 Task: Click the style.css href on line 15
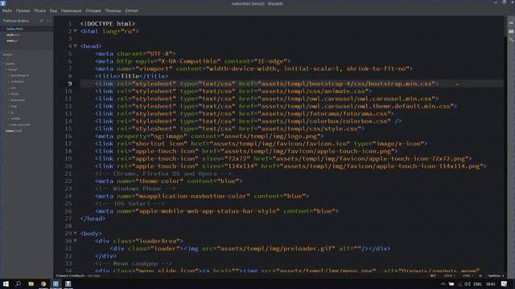311,128
